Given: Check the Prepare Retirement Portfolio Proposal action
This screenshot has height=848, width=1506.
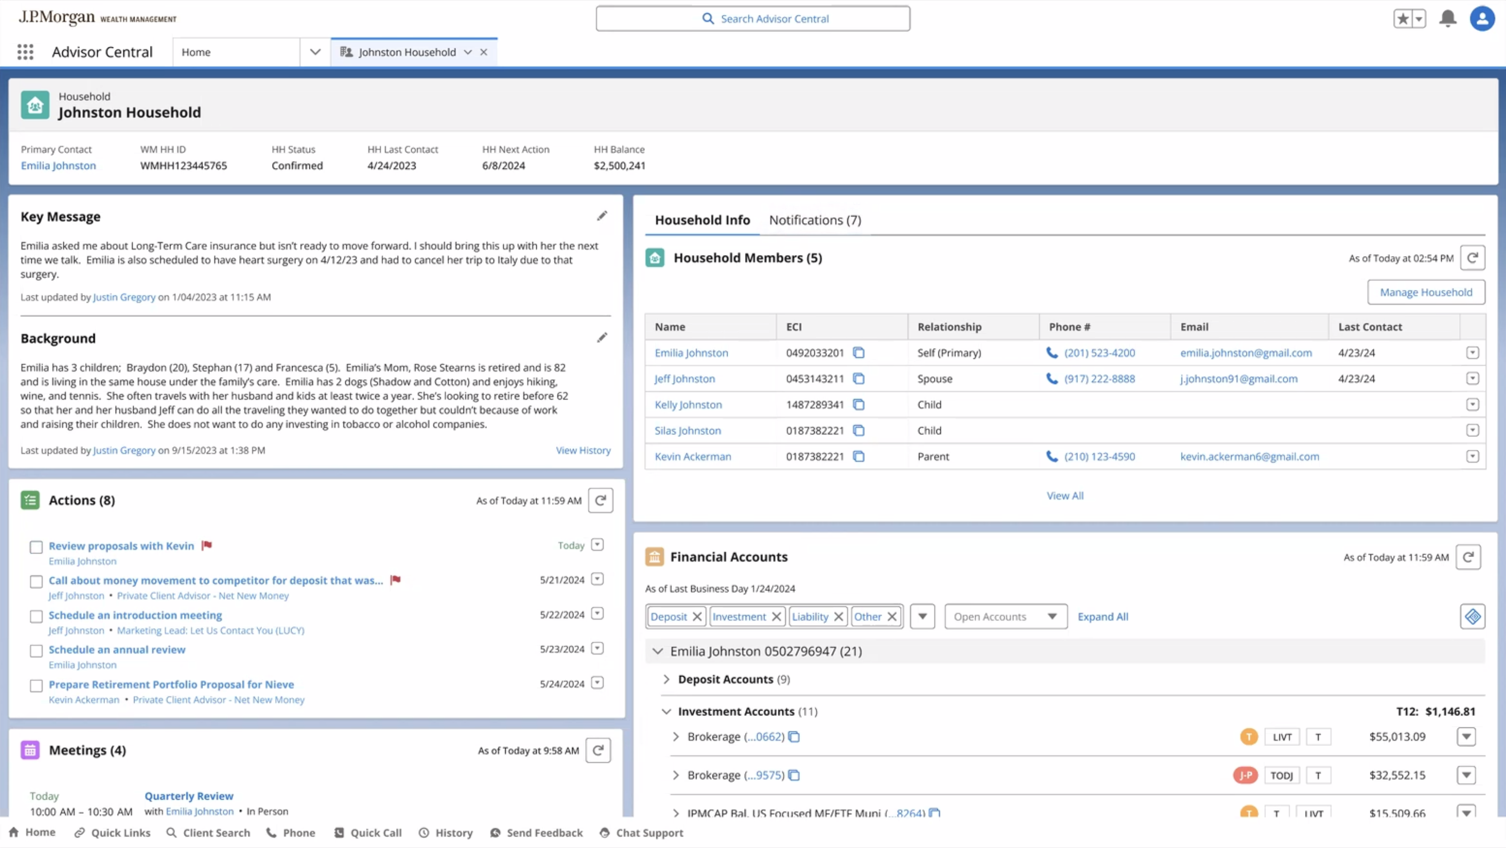Looking at the screenshot, I should [36, 686].
